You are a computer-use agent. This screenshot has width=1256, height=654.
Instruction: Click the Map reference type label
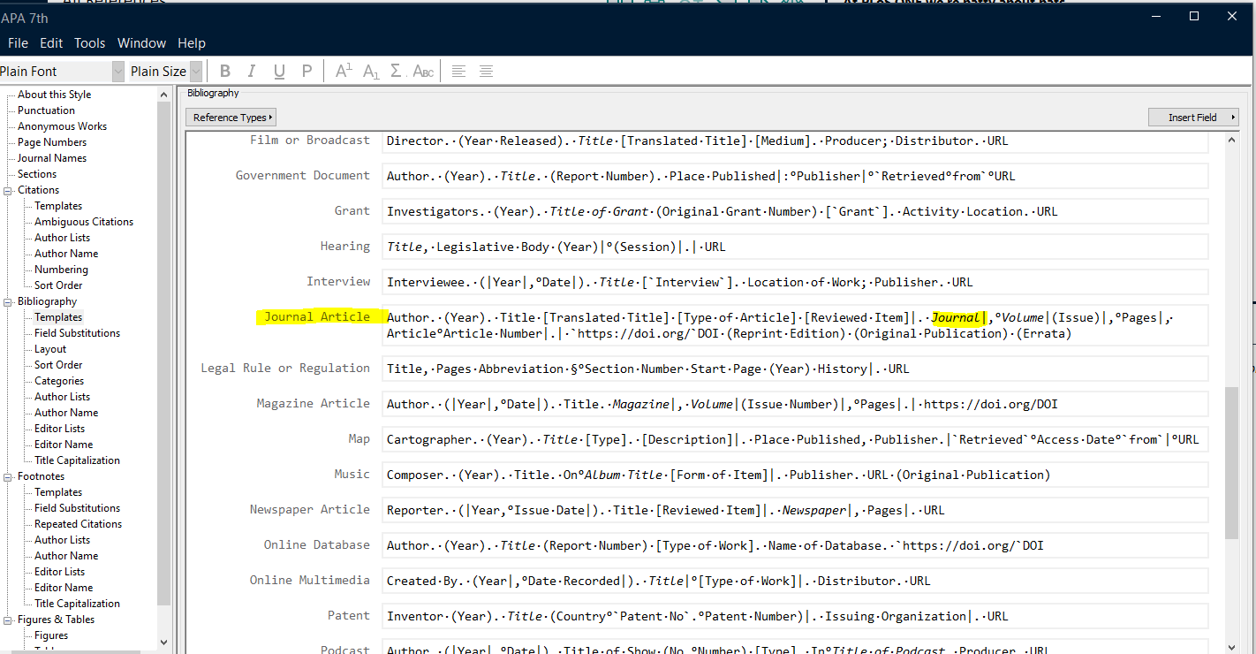coord(359,439)
